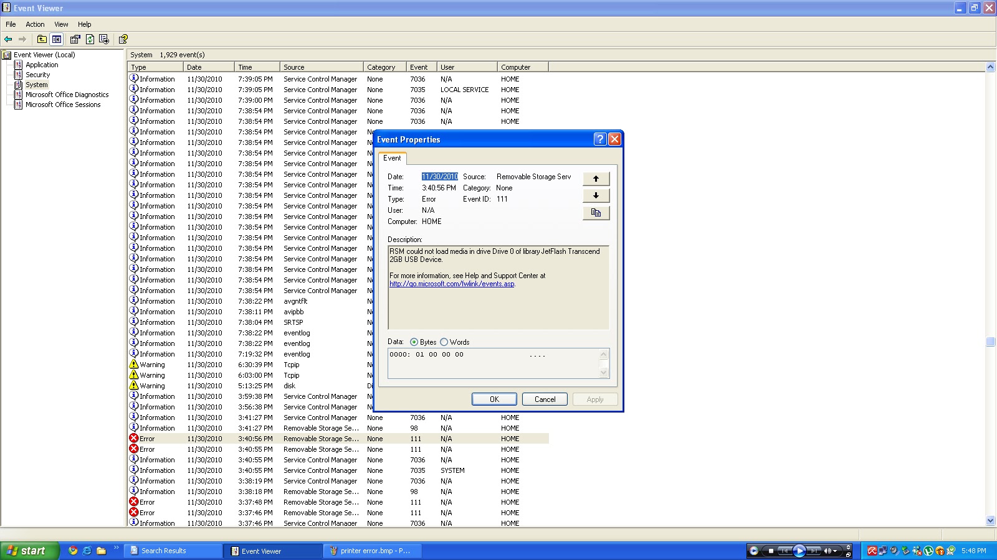Image resolution: width=997 pixels, height=560 pixels.
Task: Select Event Viewer (Local) root node
Action: point(44,55)
